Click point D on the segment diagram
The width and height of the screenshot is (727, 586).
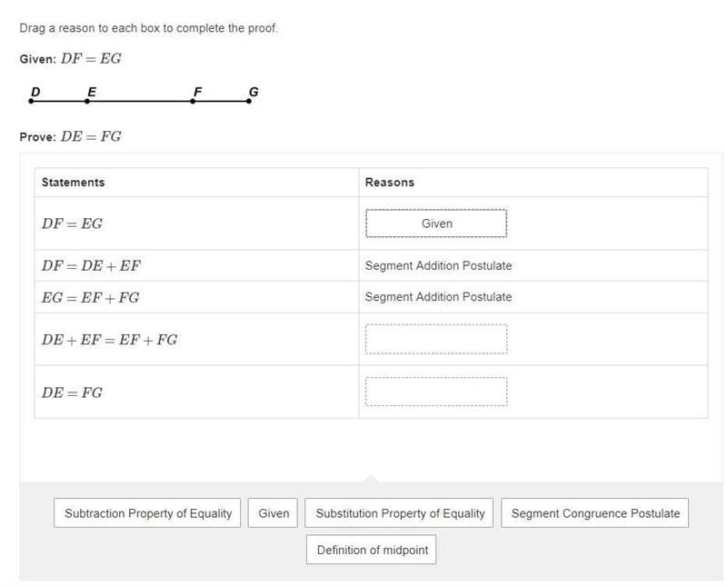[x=31, y=101]
